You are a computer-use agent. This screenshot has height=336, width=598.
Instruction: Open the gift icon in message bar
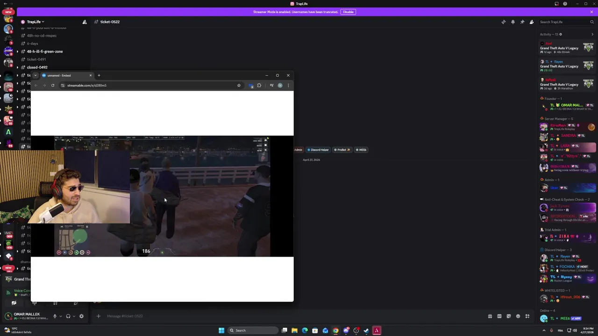[x=490, y=316]
